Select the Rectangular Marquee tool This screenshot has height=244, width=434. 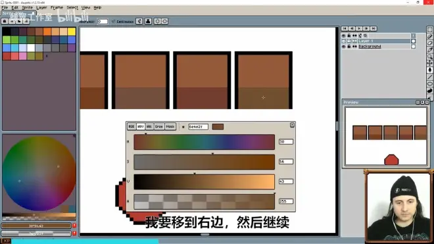(429, 30)
